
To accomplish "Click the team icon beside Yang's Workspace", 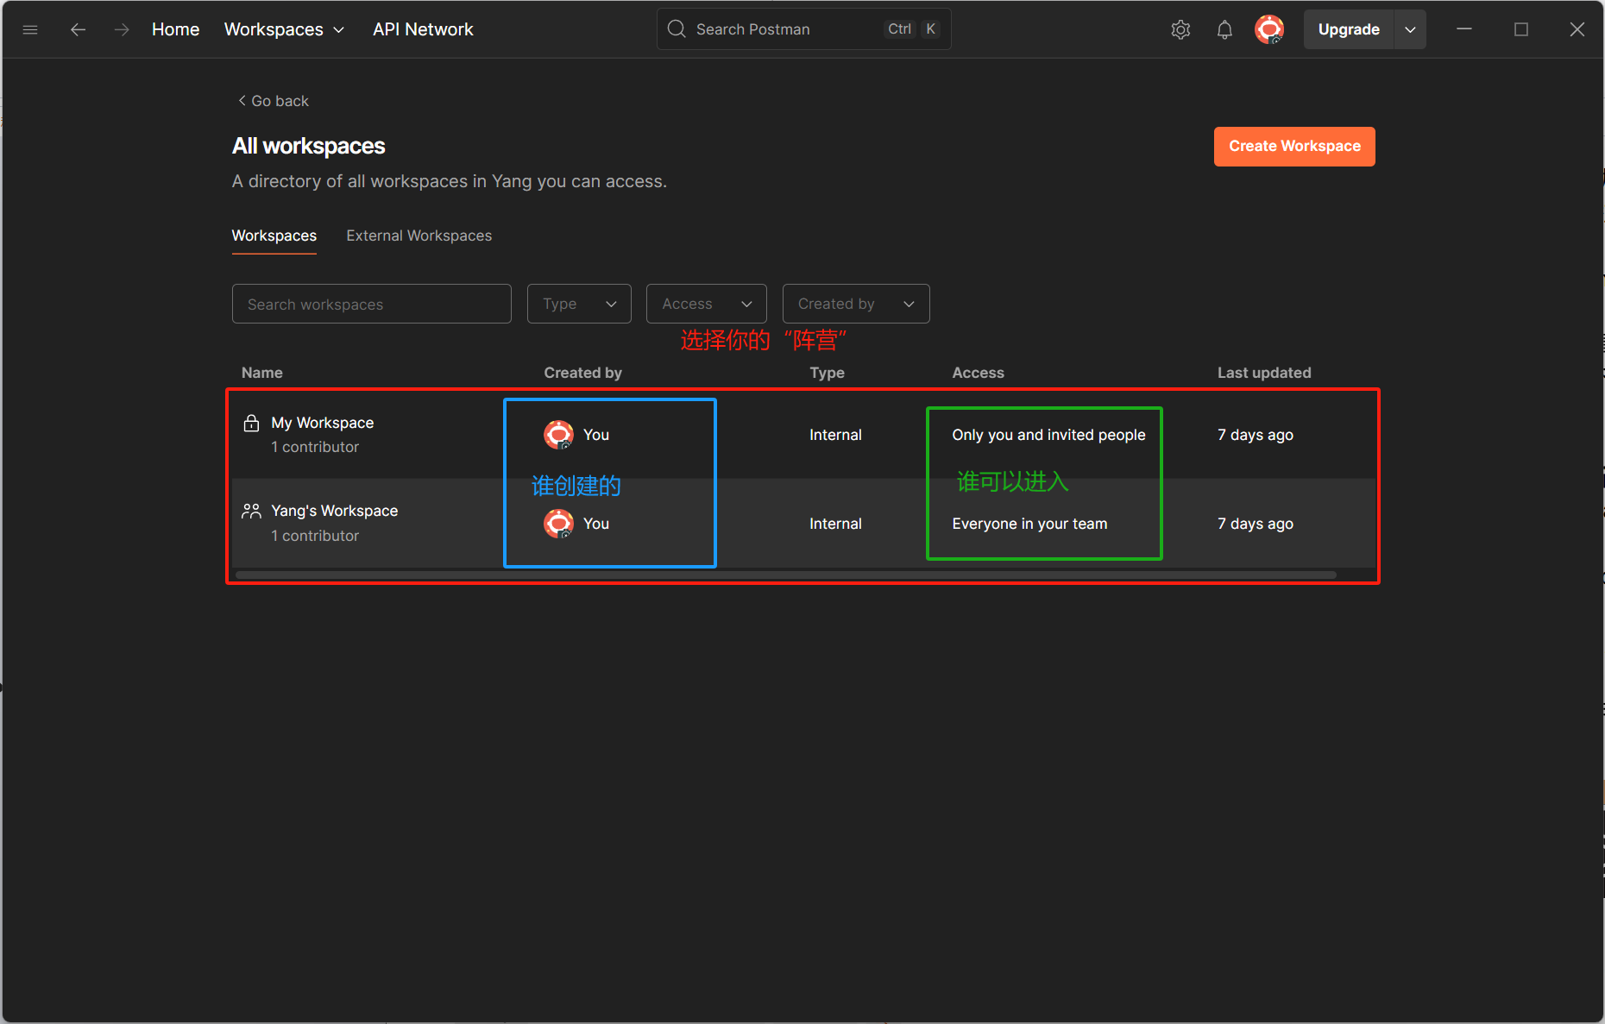I will tap(251, 511).
